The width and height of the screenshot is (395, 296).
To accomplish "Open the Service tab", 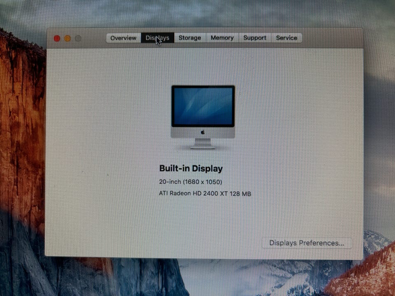I will [x=286, y=38].
